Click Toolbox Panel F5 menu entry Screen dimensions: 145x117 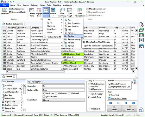point(53,37)
